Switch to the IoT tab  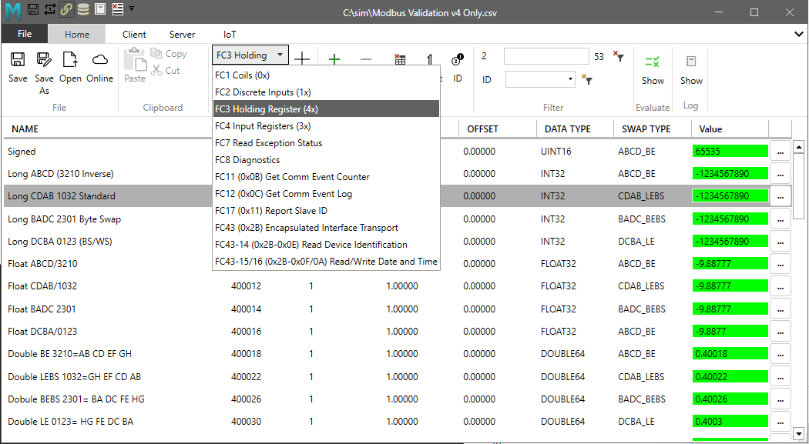[x=230, y=35]
